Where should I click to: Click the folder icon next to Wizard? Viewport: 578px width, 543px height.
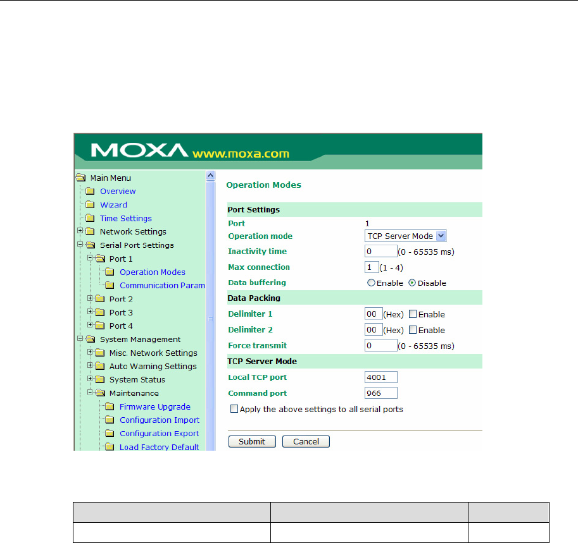point(90,205)
